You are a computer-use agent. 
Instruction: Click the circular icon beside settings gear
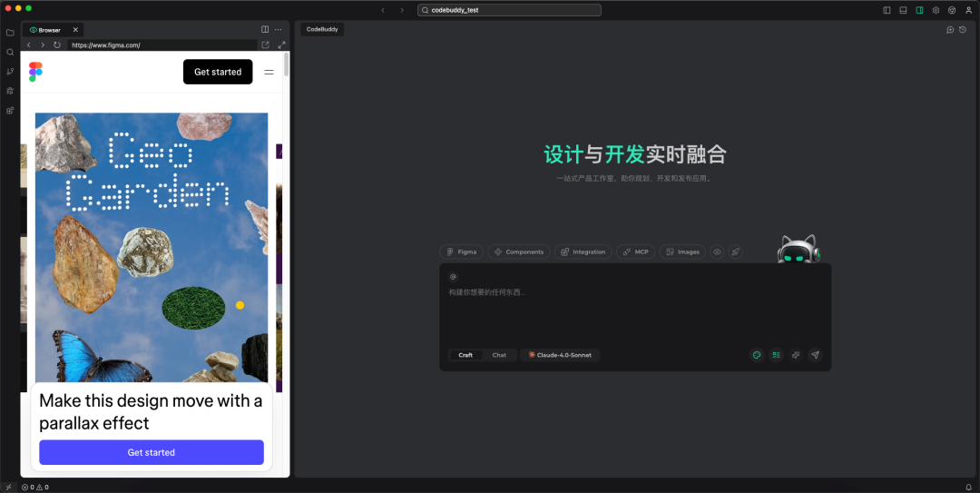pos(952,10)
